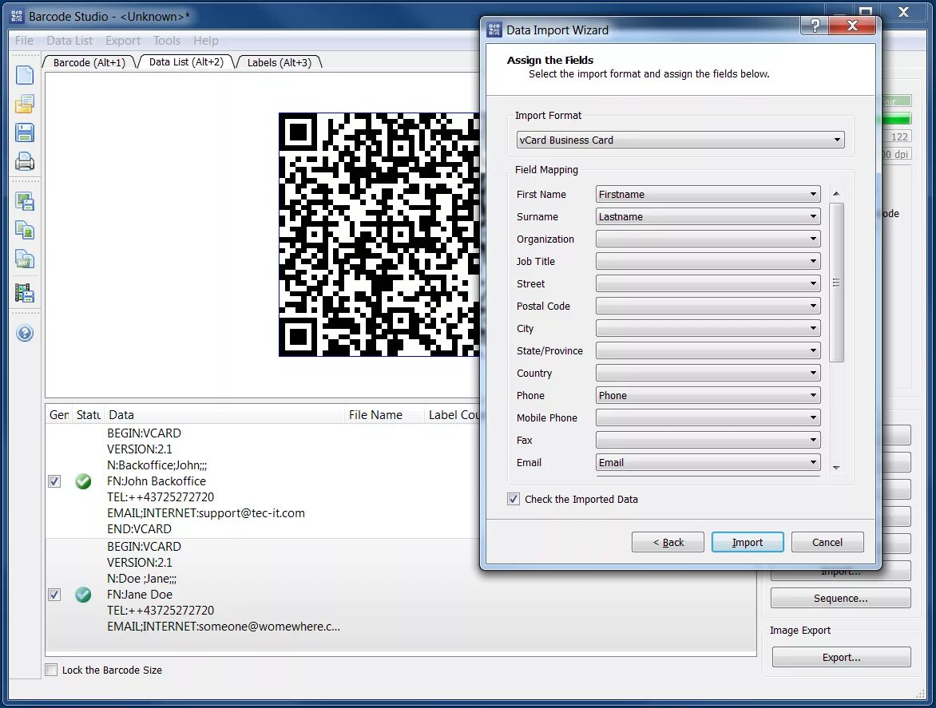Click the New document icon in left toolbar
Viewport: 936px width, 708px height.
25,75
